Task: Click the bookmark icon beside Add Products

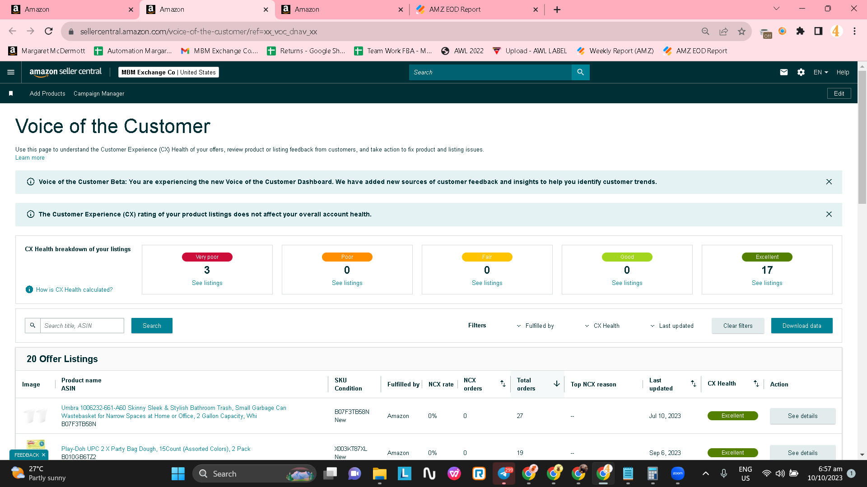Action: click(x=11, y=93)
